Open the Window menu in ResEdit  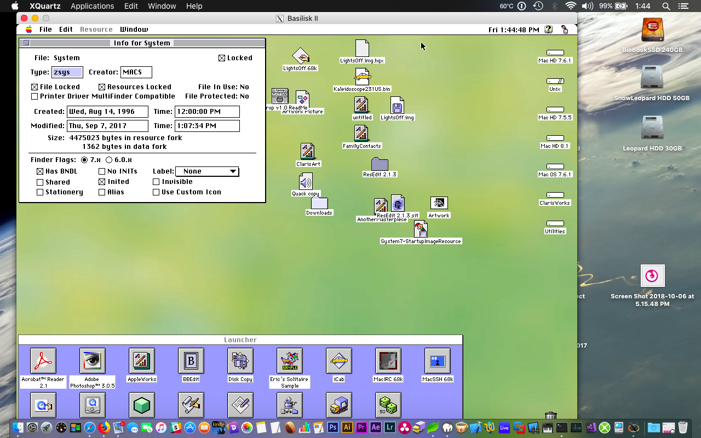[134, 30]
